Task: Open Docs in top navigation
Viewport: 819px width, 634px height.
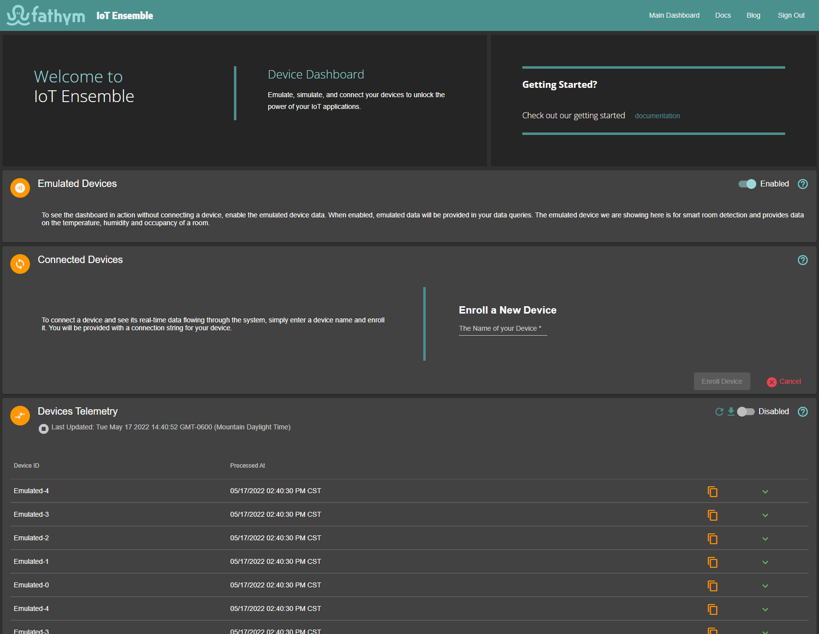Action: [723, 15]
